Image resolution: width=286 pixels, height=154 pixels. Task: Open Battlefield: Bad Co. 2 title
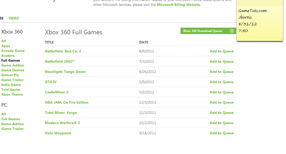(63, 51)
